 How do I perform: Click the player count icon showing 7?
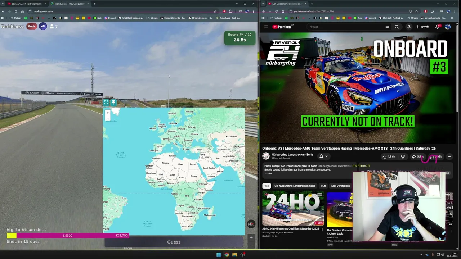click(53, 27)
